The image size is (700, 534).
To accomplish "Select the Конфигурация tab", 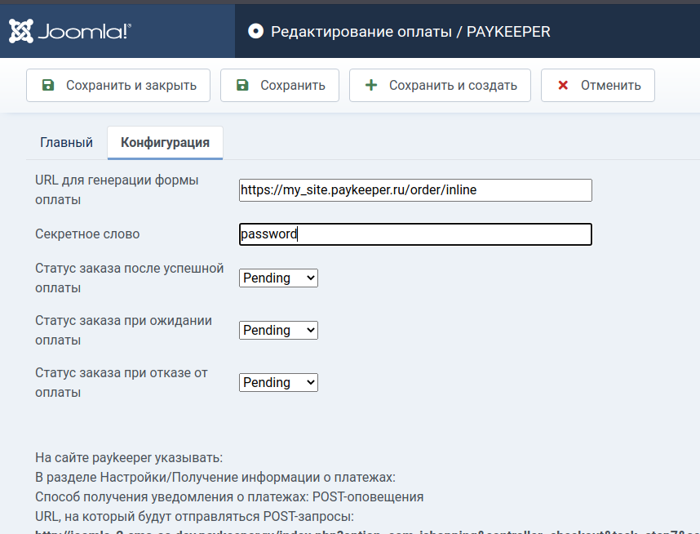I will point(165,142).
